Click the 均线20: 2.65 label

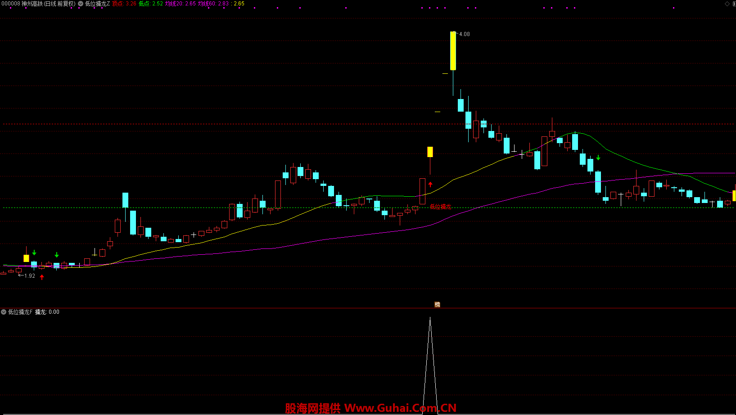tap(180, 4)
